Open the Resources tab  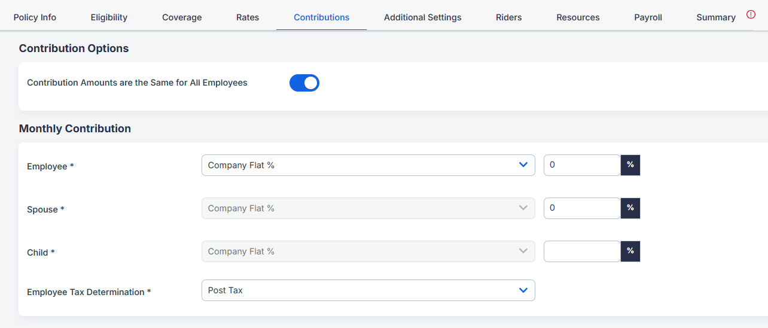578,17
